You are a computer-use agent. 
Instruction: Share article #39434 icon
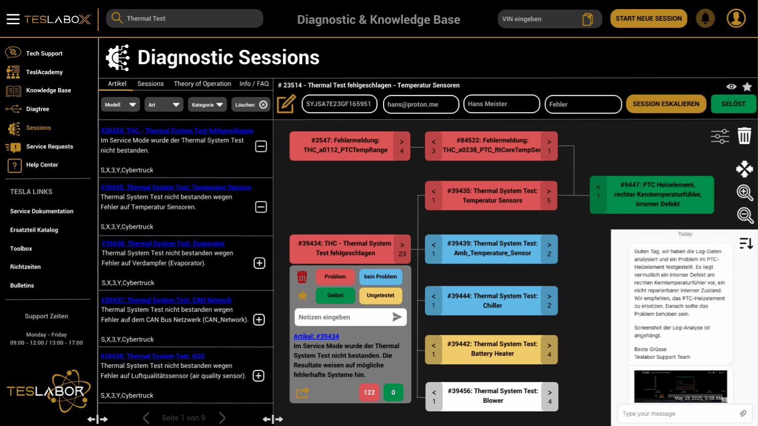(x=302, y=392)
